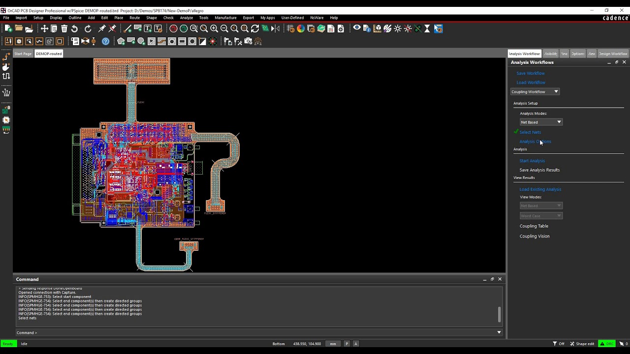This screenshot has width=630, height=354.
Task: Click the Dehighlight crossed sun icon
Action: click(x=408, y=29)
